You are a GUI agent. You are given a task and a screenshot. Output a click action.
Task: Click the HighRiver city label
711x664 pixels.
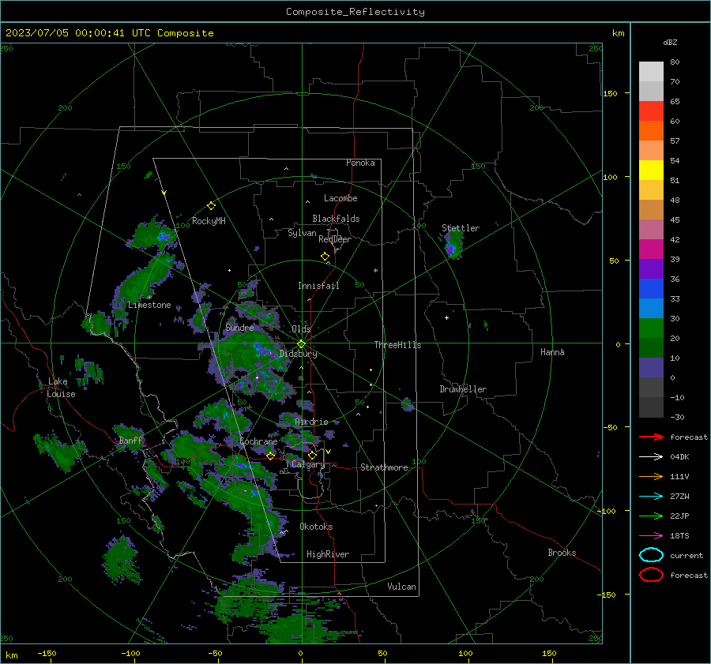[328, 554]
